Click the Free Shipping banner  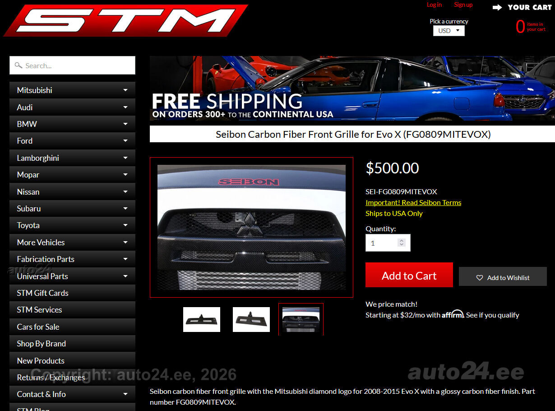point(352,89)
